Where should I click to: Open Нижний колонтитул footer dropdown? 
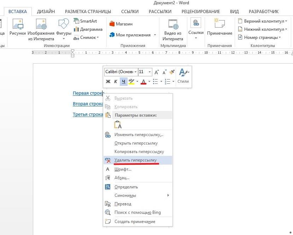263,29
